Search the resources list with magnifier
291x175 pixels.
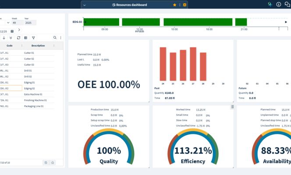pos(55,38)
